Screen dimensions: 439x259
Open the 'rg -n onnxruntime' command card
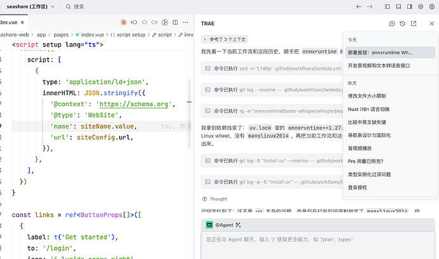coord(272,111)
